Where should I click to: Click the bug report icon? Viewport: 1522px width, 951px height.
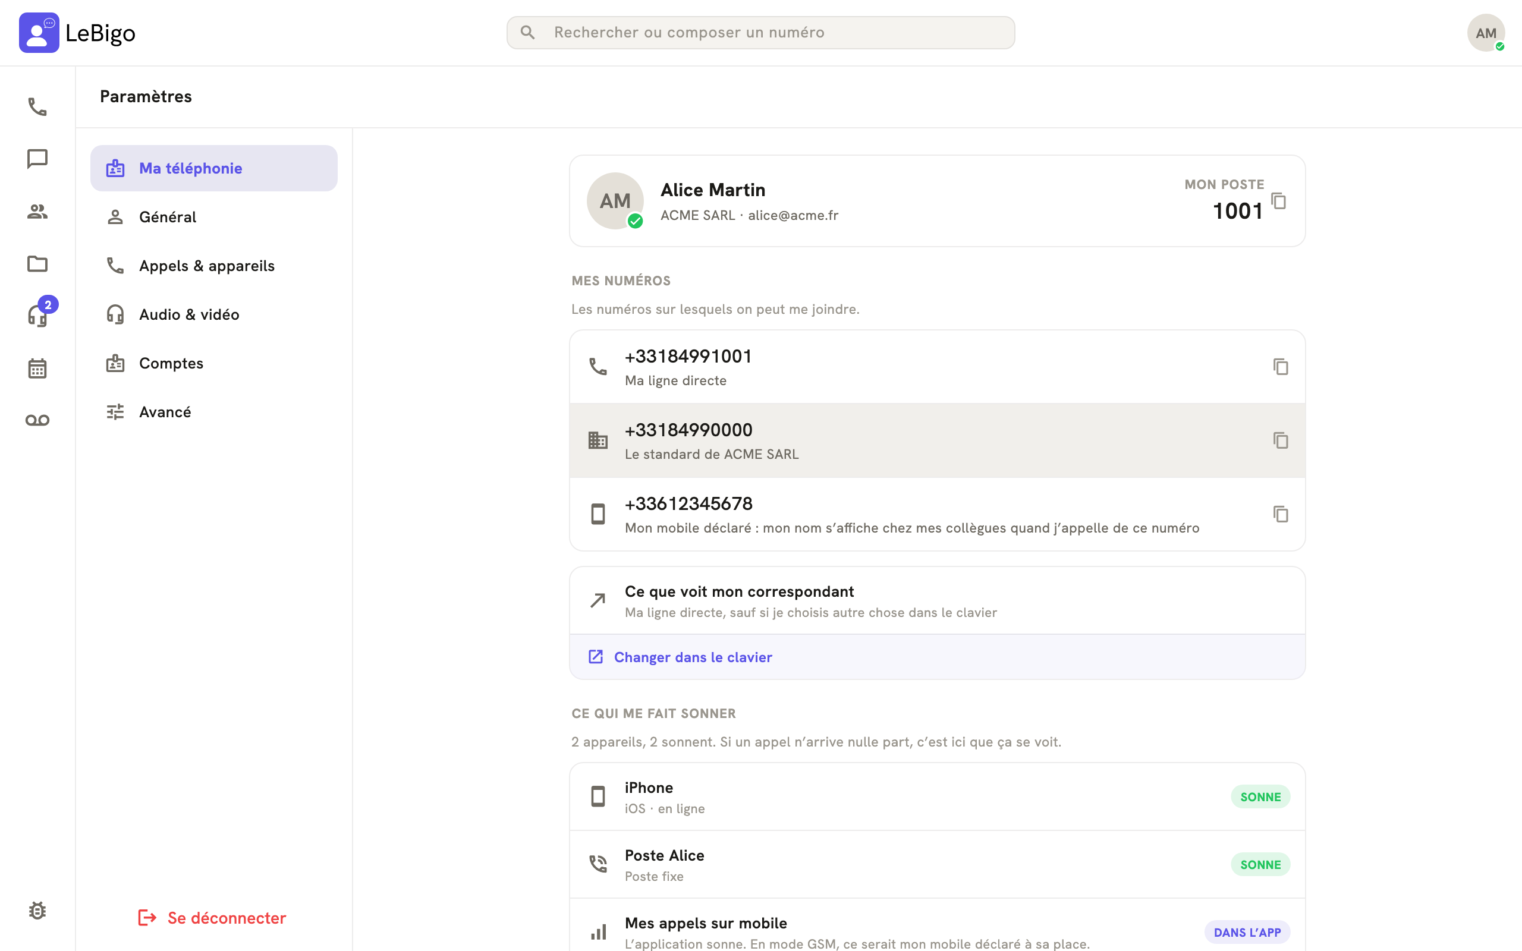37,910
